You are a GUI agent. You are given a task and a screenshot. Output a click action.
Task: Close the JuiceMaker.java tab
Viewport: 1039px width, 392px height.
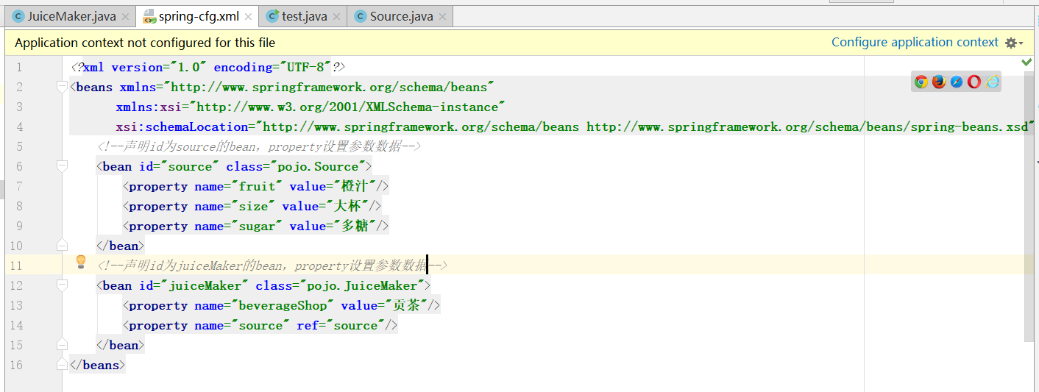[x=125, y=17]
